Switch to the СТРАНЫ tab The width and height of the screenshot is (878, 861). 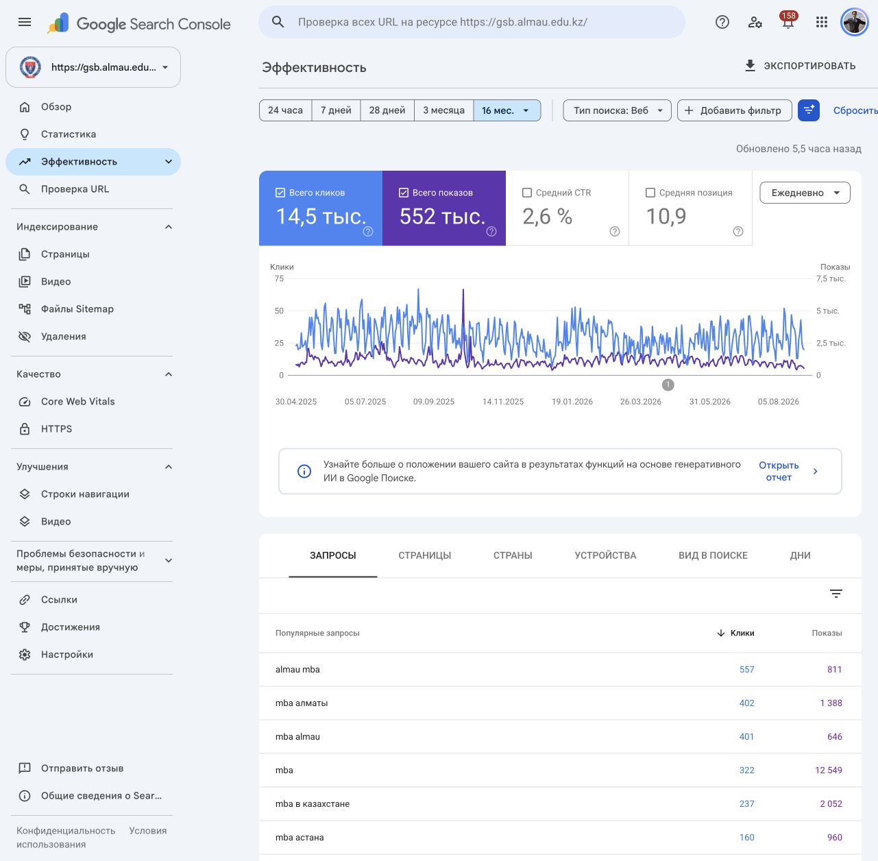click(513, 556)
